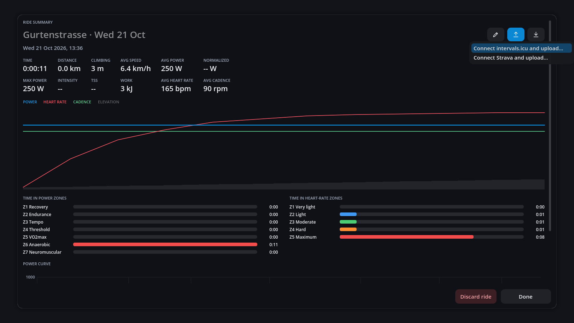Click the distance value 0.0 km
Image resolution: width=574 pixels, height=323 pixels.
[x=69, y=69]
